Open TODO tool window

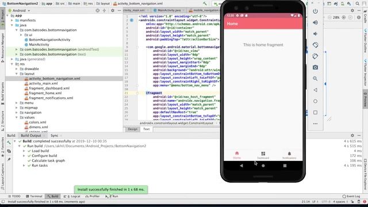tap(14, 196)
